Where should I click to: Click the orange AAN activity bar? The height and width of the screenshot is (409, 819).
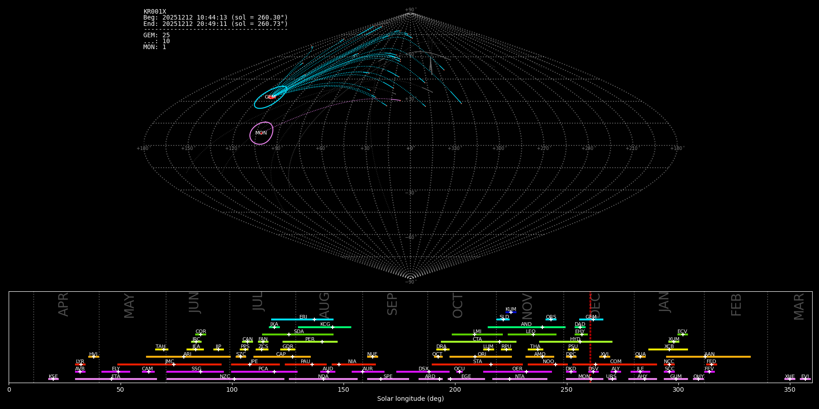728,357
